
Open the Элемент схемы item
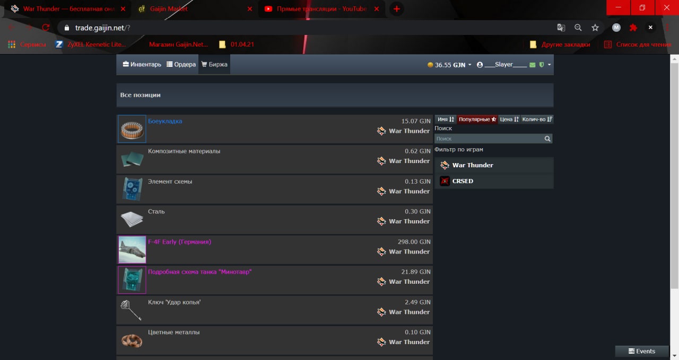[170, 182]
